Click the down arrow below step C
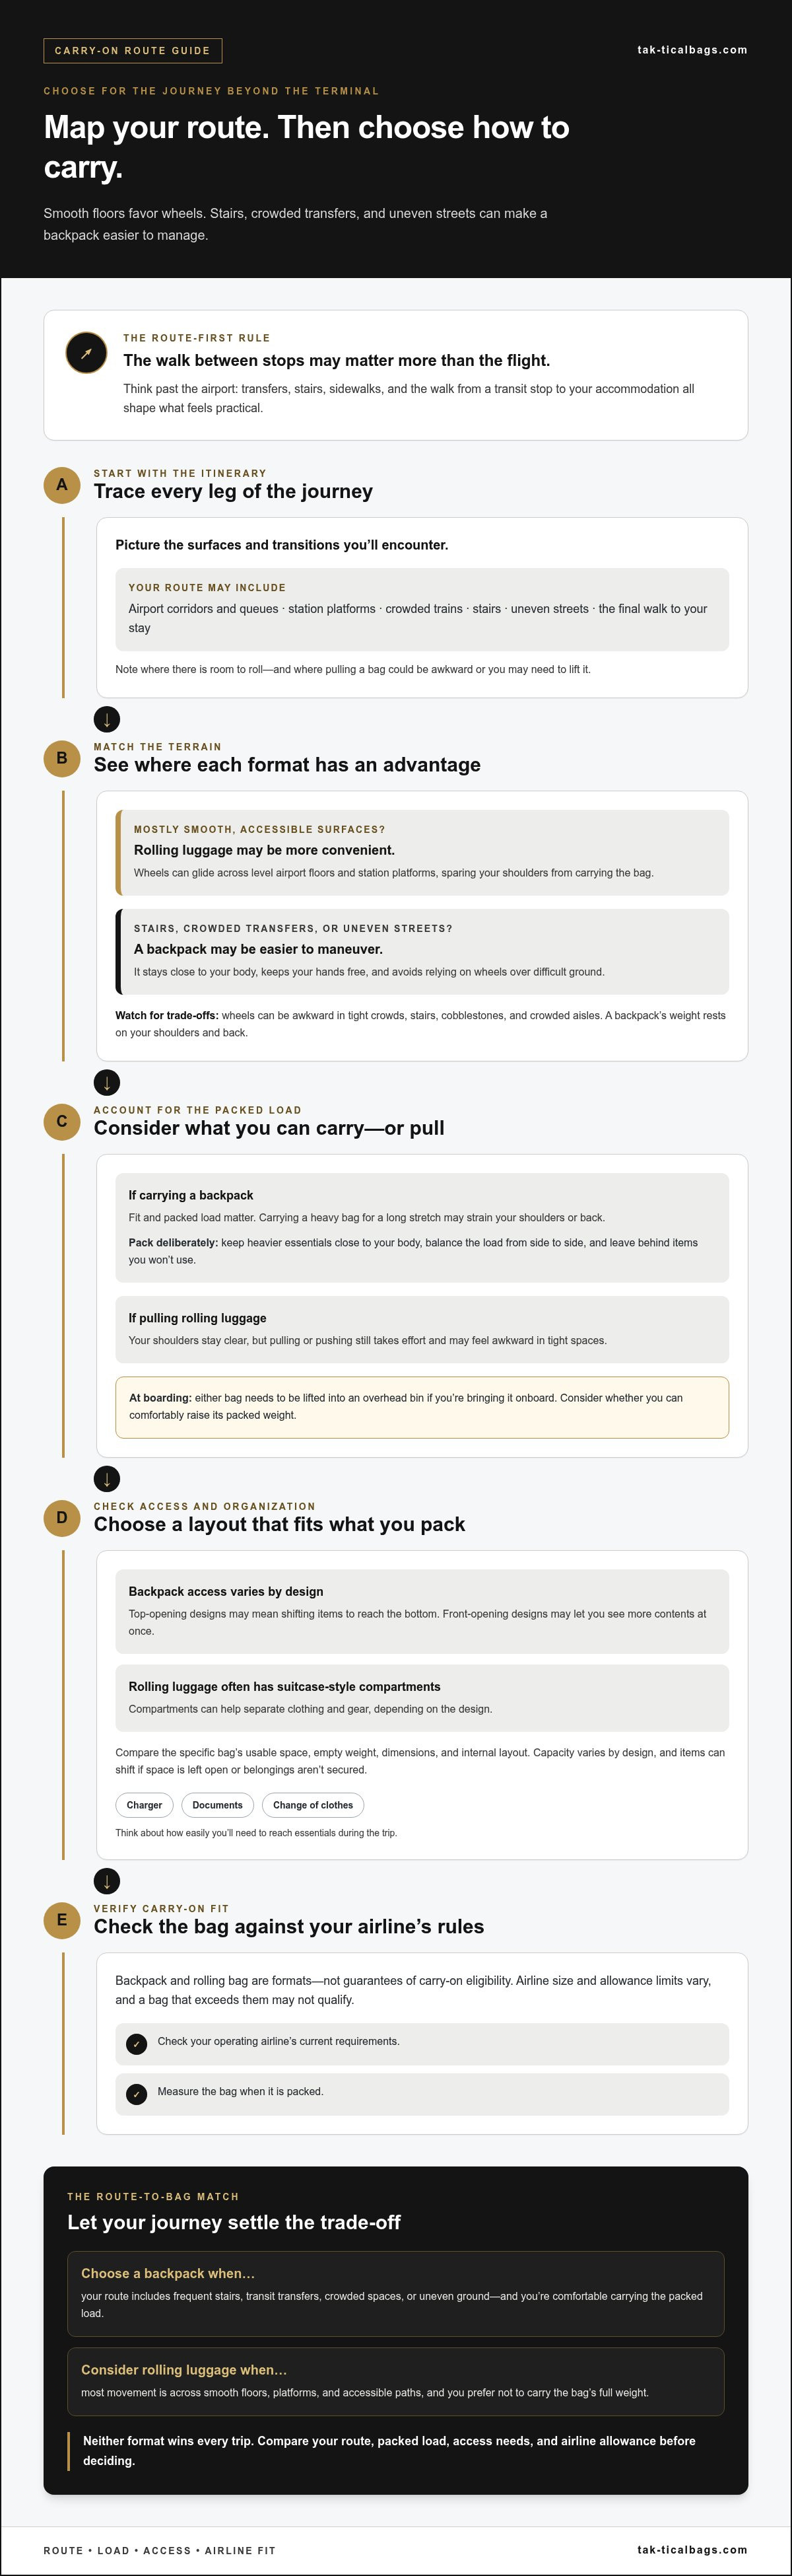The height and width of the screenshot is (2576, 792). point(107,1478)
